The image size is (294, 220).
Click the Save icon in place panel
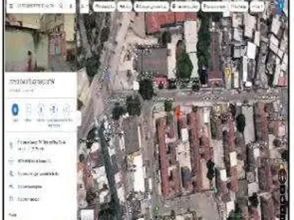pos(28,109)
